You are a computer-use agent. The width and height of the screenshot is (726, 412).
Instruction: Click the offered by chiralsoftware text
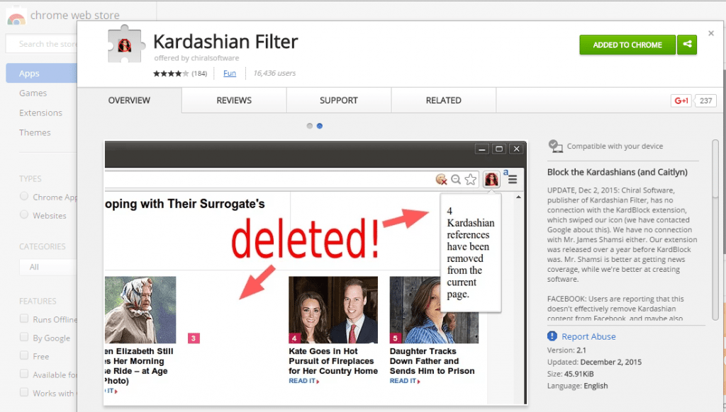pyautogui.click(x=197, y=58)
